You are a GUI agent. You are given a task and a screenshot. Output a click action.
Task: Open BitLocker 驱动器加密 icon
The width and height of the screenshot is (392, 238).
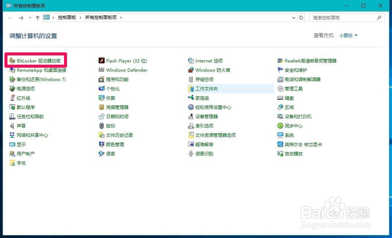click(12, 61)
